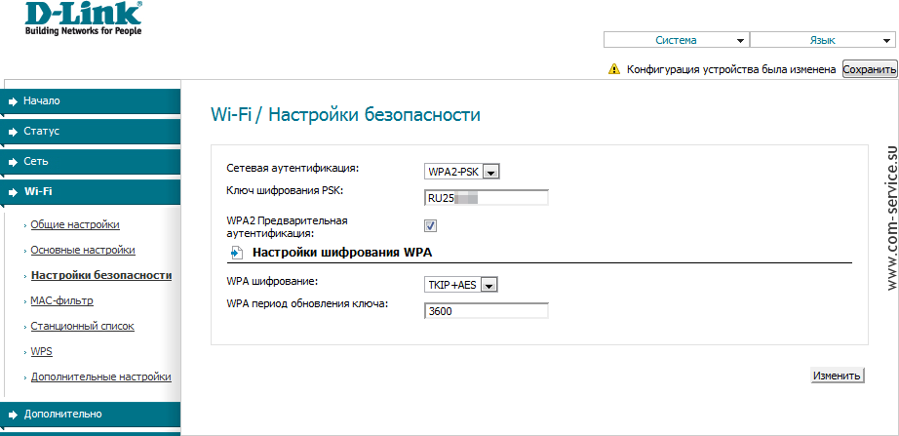
Task: Open the WPA2-PSK authentication dropdown
Action: tap(462, 172)
